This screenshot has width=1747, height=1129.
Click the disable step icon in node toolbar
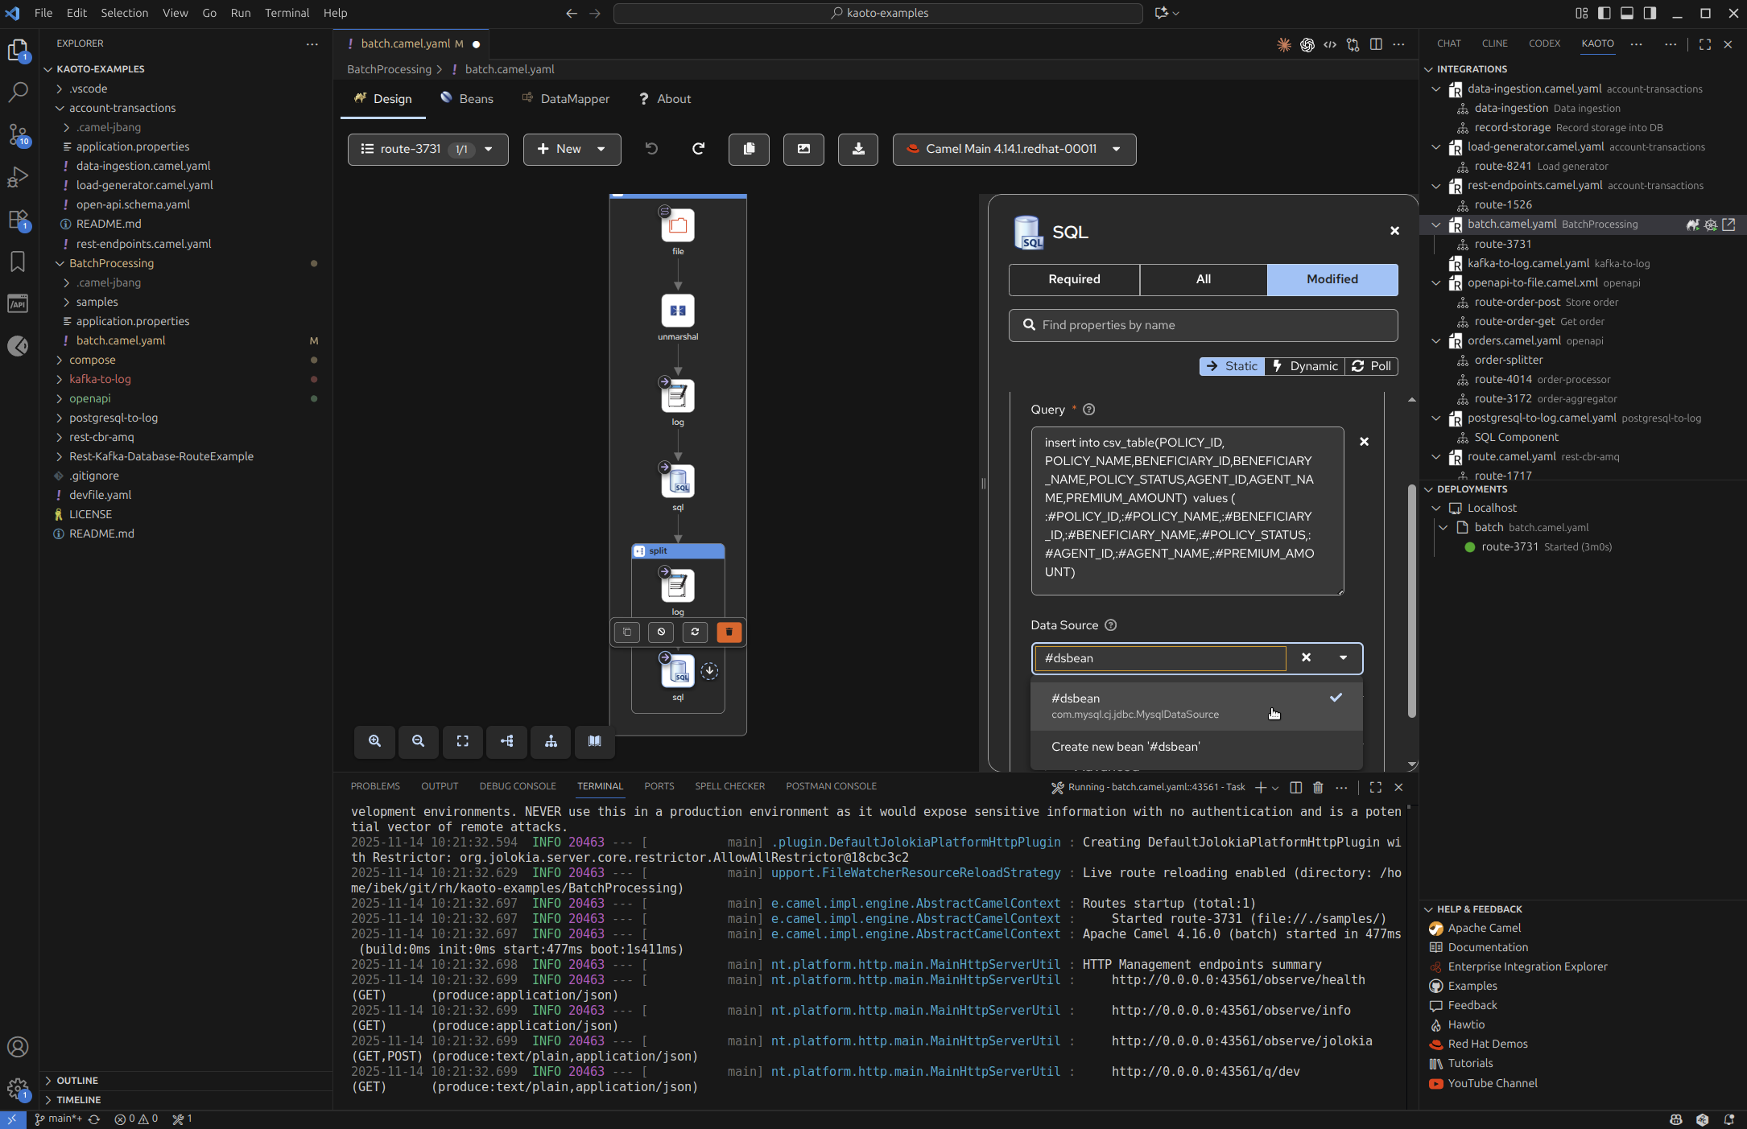coord(661,632)
